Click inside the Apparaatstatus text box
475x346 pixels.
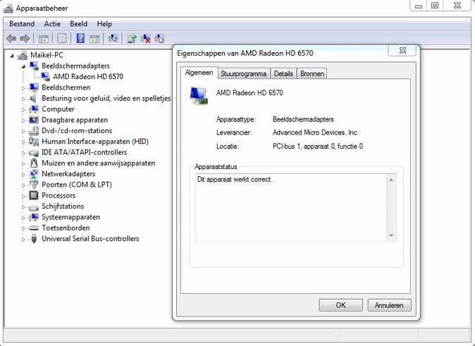[291, 208]
